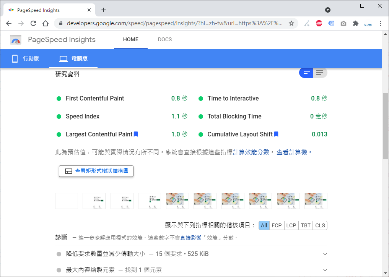Click the page vertical scrollbar thumb

[x=385, y=126]
